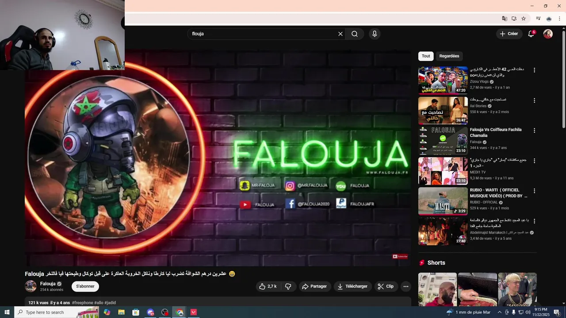Open options for the Zizou Vlogs video
The height and width of the screenshot is (318, 566).
(x=534, y=70)
